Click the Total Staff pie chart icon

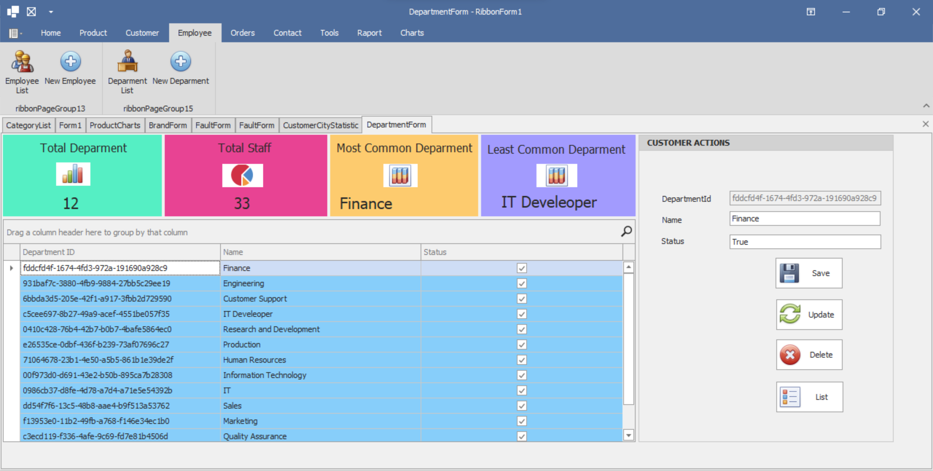point(242,175)
